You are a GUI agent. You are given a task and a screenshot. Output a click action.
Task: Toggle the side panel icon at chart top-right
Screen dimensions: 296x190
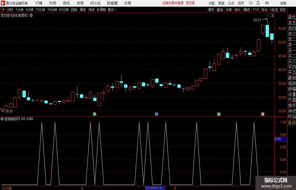[272, 16]
